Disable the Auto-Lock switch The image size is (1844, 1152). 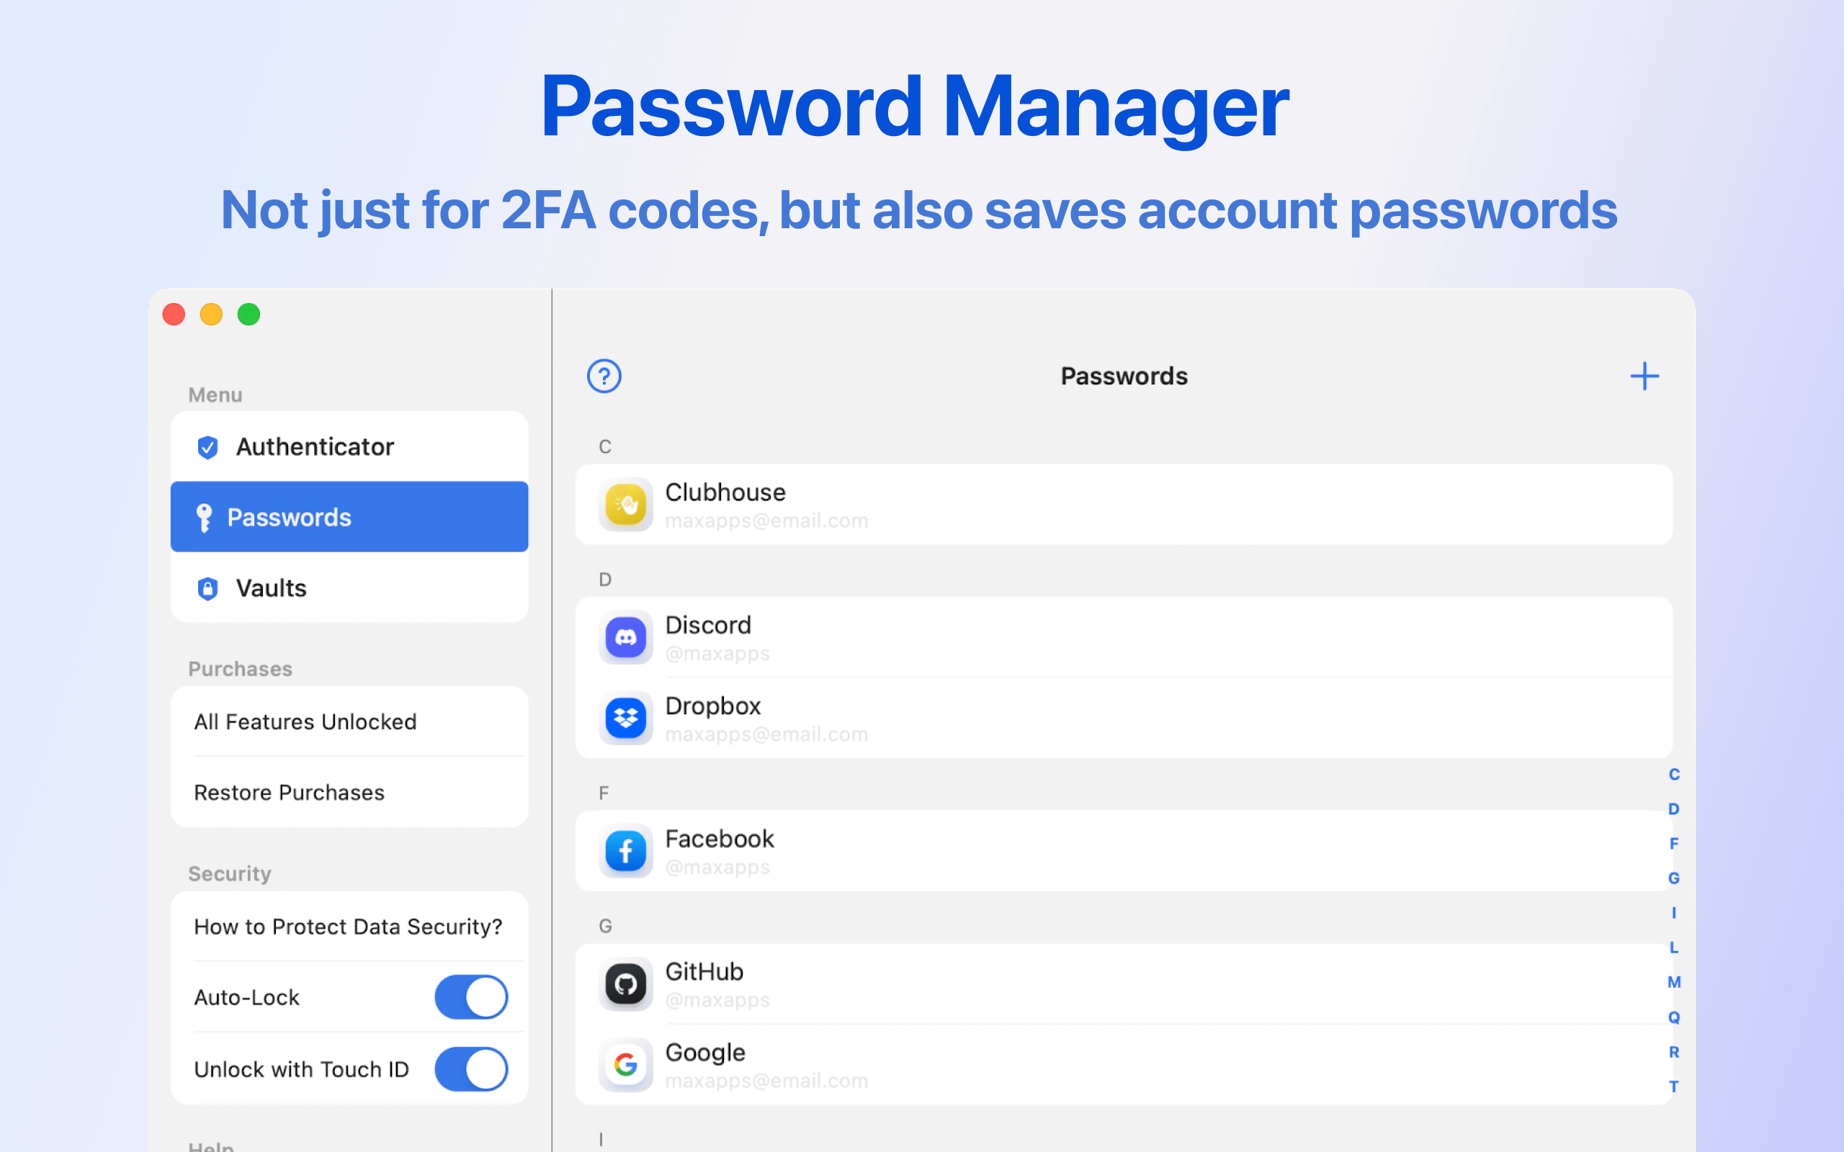tap(470, 996)
